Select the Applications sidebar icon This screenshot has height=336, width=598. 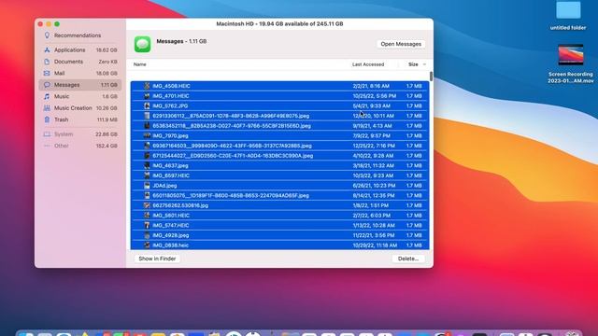coord(47,49)
